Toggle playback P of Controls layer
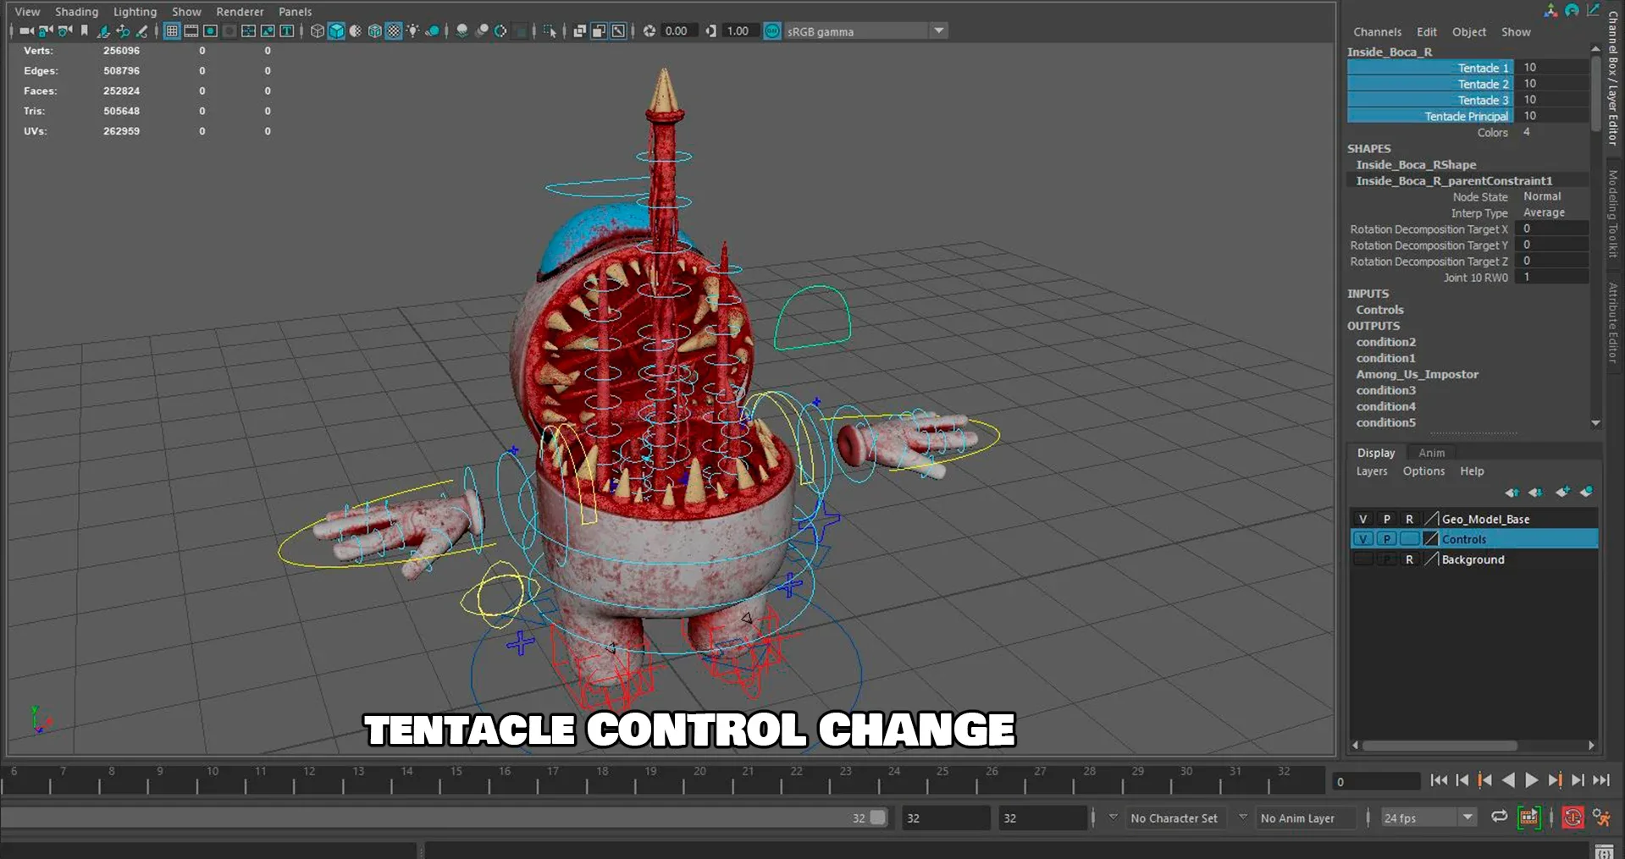The width and height of the screenshot is (1625, 859). coord(1386,539)
